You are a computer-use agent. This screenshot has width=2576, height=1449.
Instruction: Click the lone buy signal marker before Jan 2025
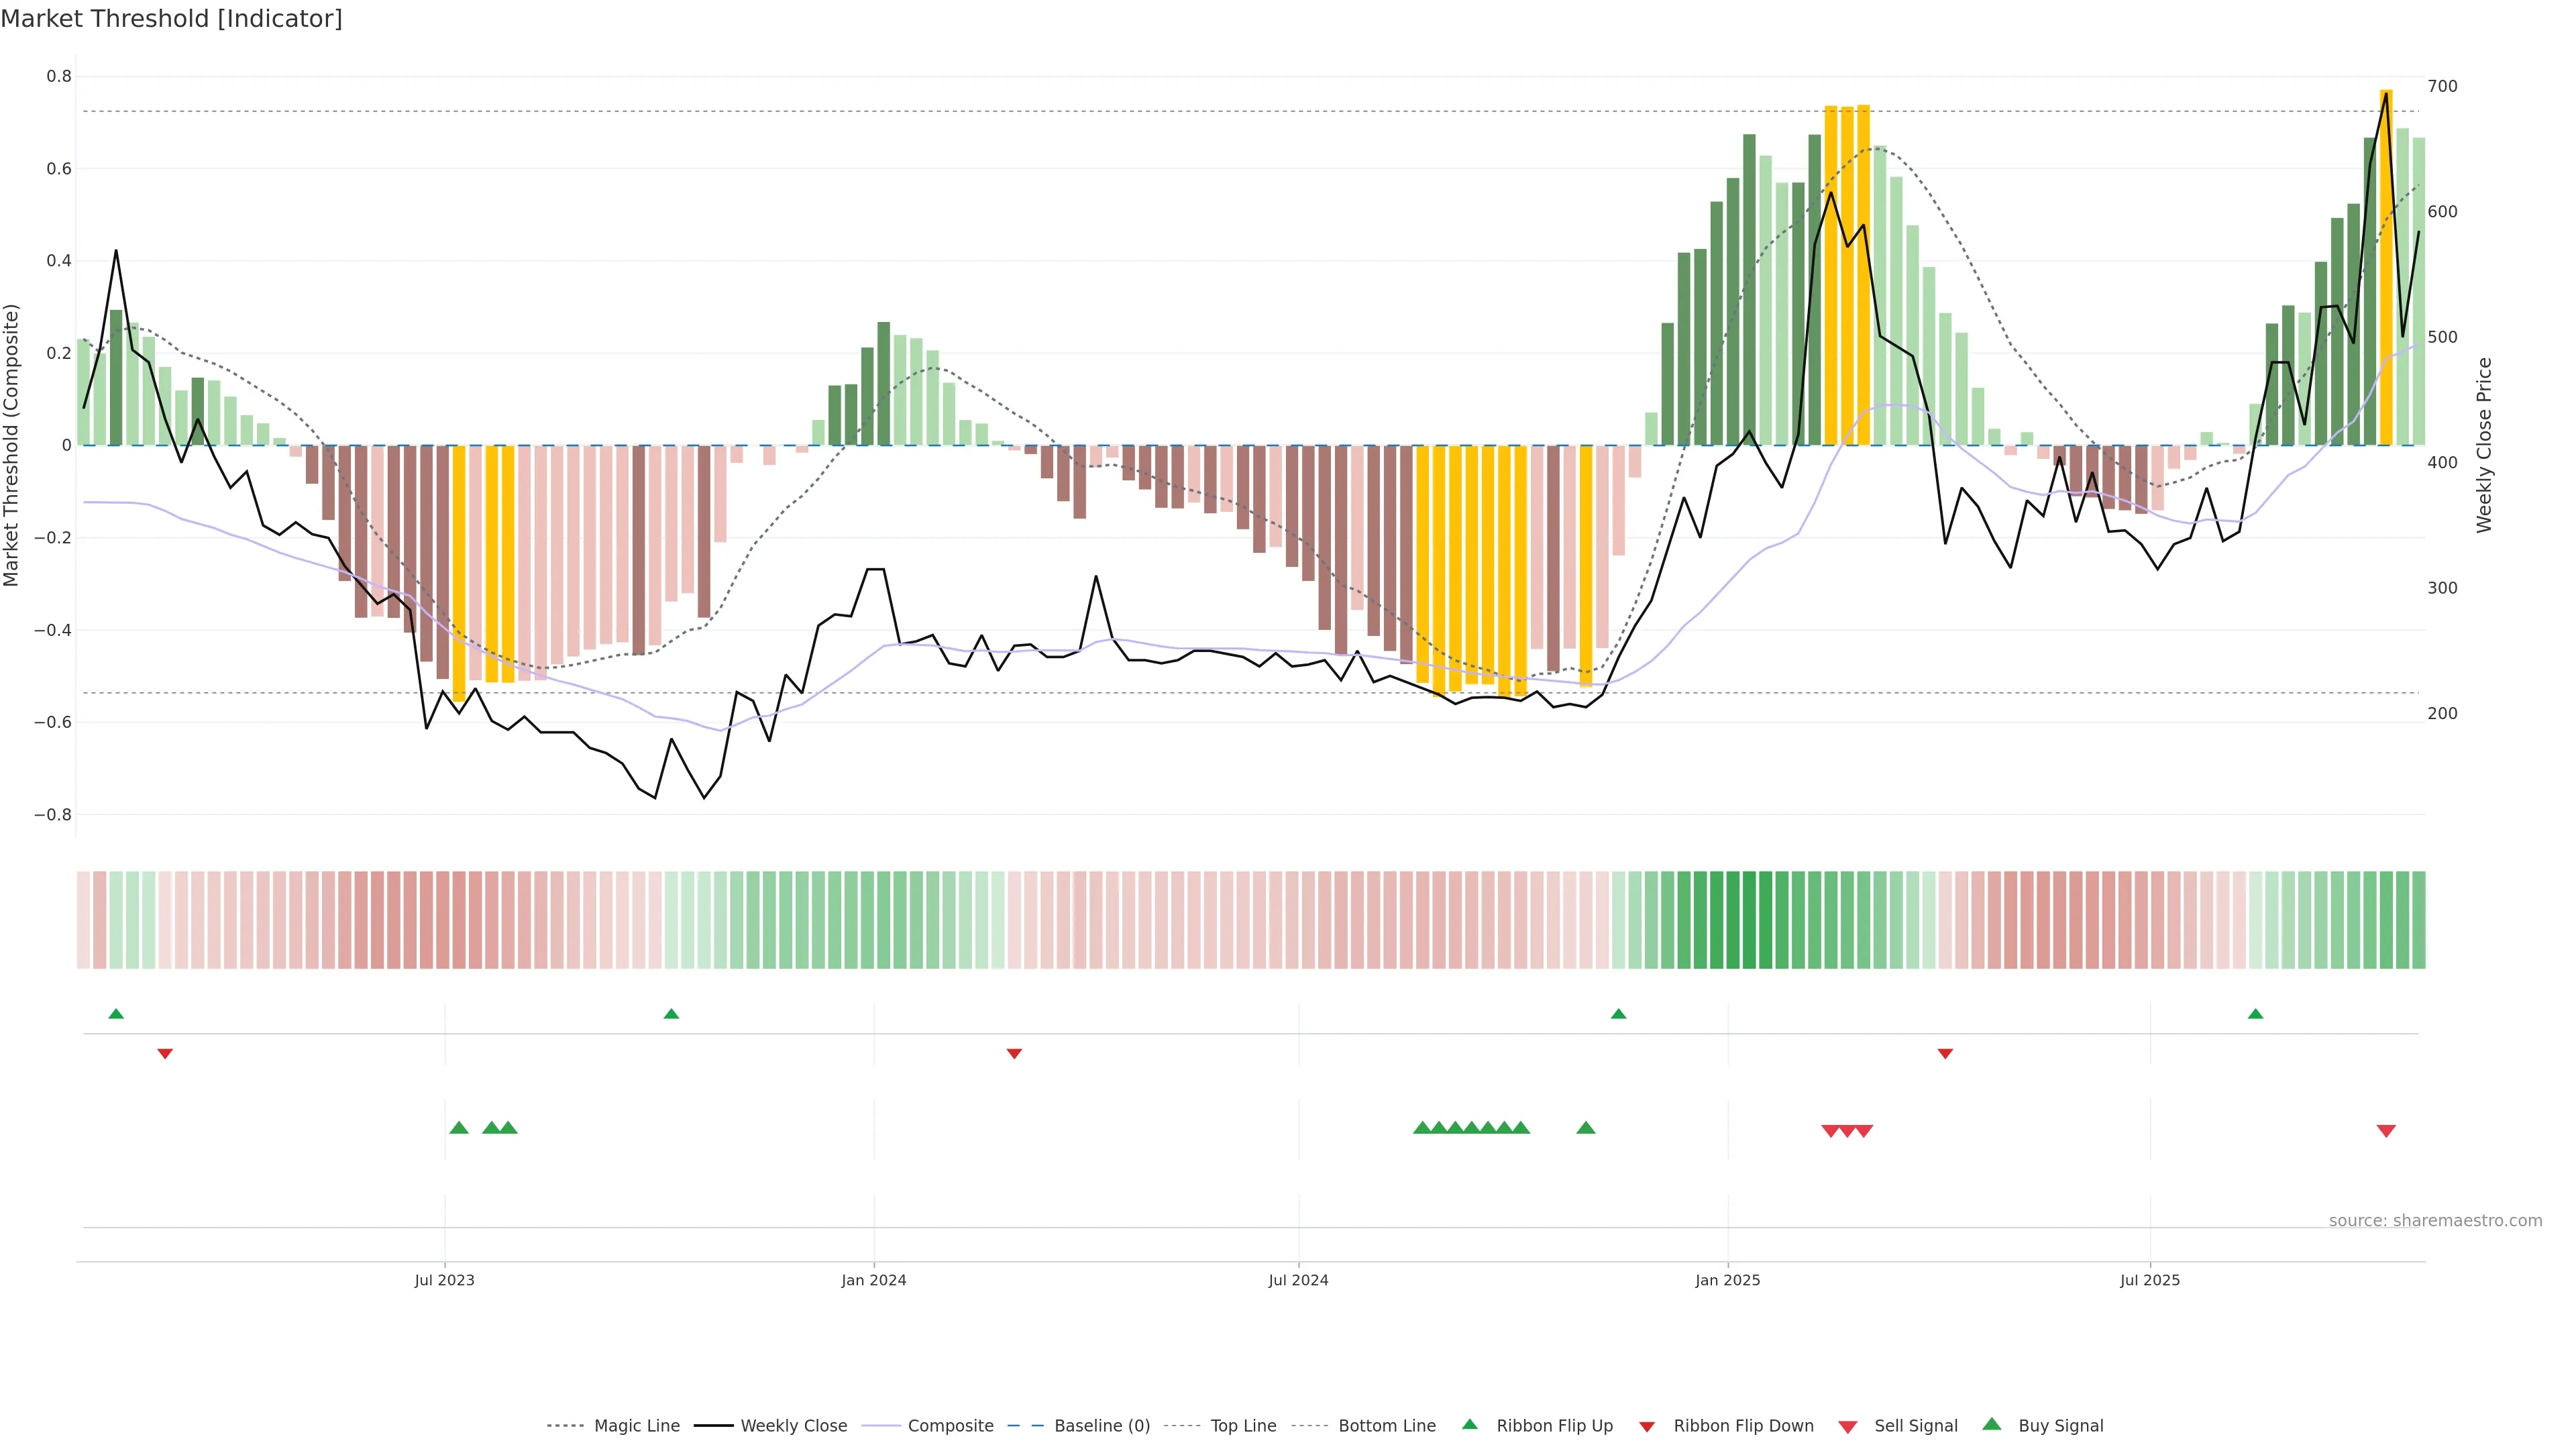pos(1586,1128)
